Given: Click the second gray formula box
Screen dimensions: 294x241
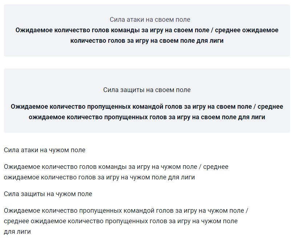Looking at the screenshot, I should tap(147, 101).
